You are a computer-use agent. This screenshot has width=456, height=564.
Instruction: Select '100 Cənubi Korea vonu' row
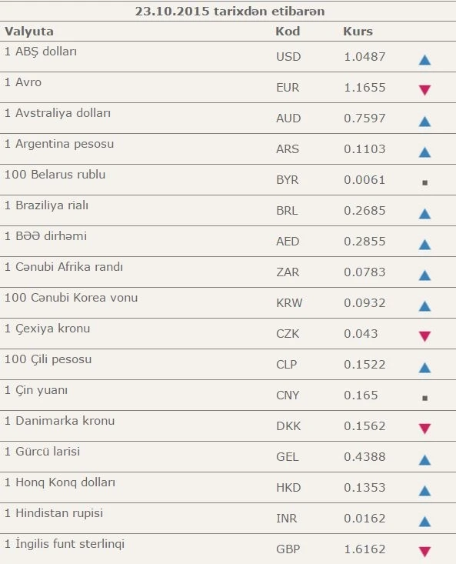pyautogui.click(x=228, y=302)
